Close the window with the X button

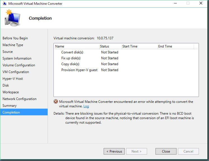click(x=201, y=3)
